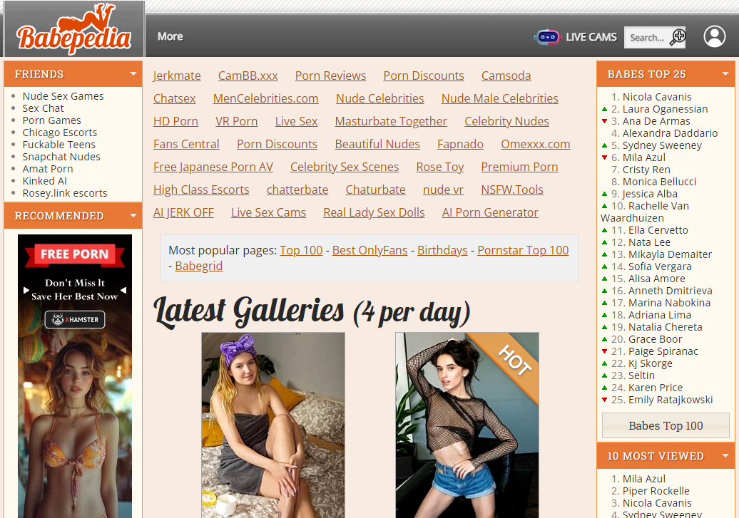Select Mila Azul in 10 Most Viewed
739x518 pixels.
coord(644,479)
